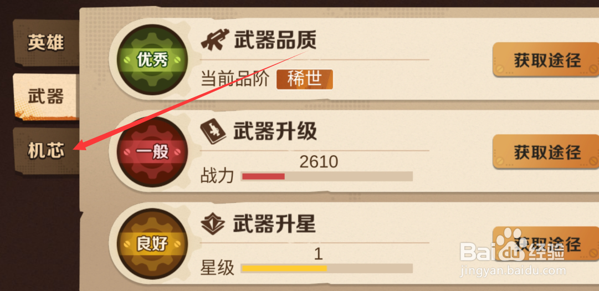The width and height of the screenshot is (599, 291).
Task: Click the emblem icon beside 武器升星
Action: point(213,224)
